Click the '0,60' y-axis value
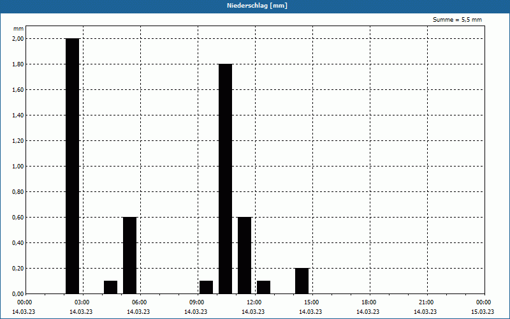This screenshot has height=319, width=510. pyautogui.click(x=18, y=218)
